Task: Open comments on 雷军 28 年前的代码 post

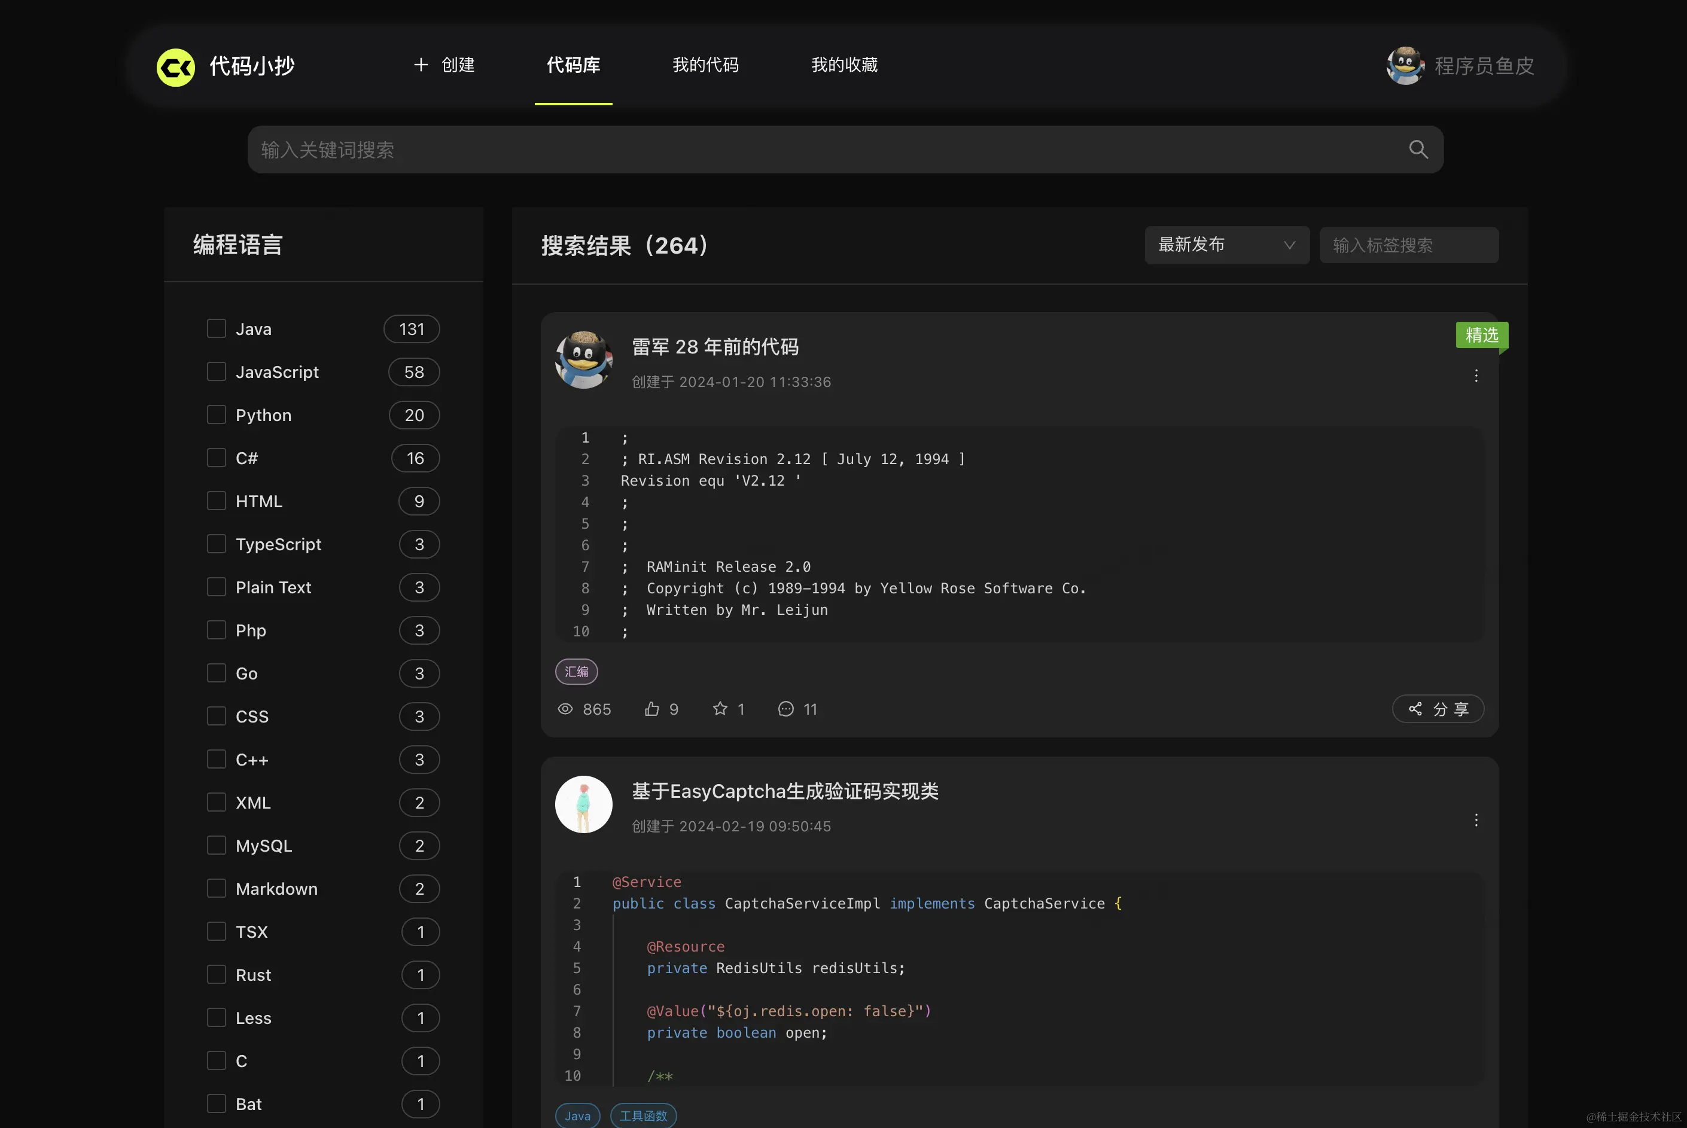Action: 785,709
